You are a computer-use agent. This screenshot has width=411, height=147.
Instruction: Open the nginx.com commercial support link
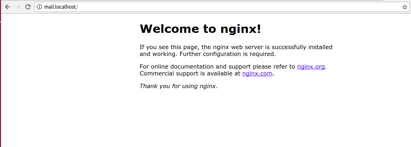point(257,74)
